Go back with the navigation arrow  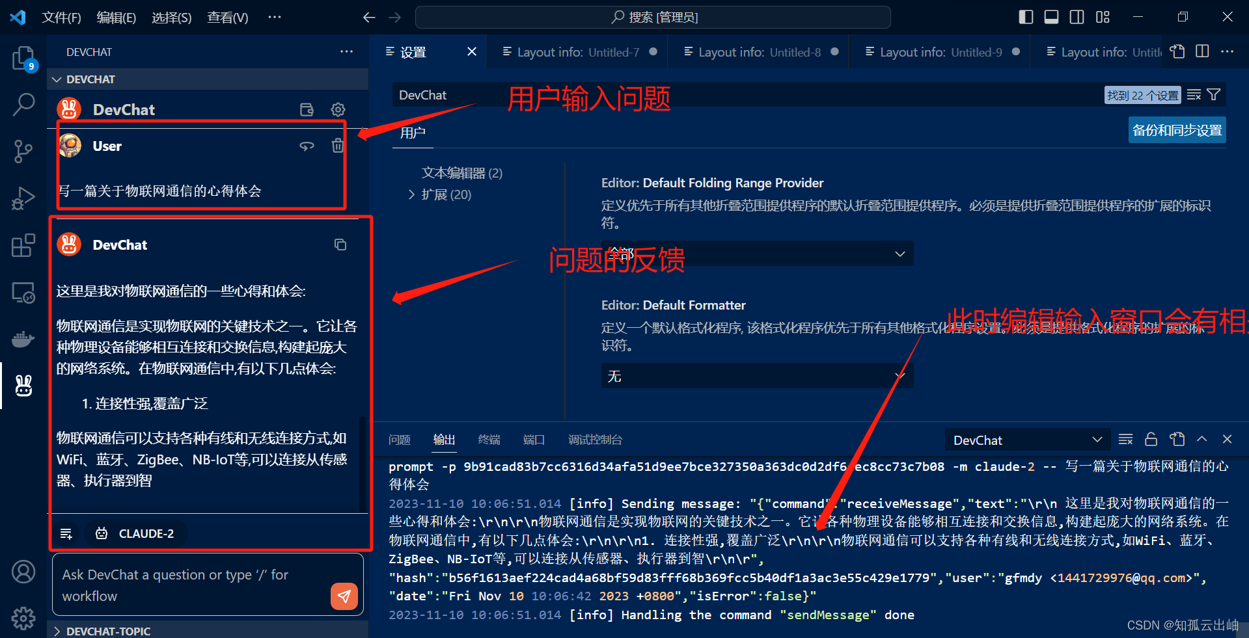tap(369, 18)
